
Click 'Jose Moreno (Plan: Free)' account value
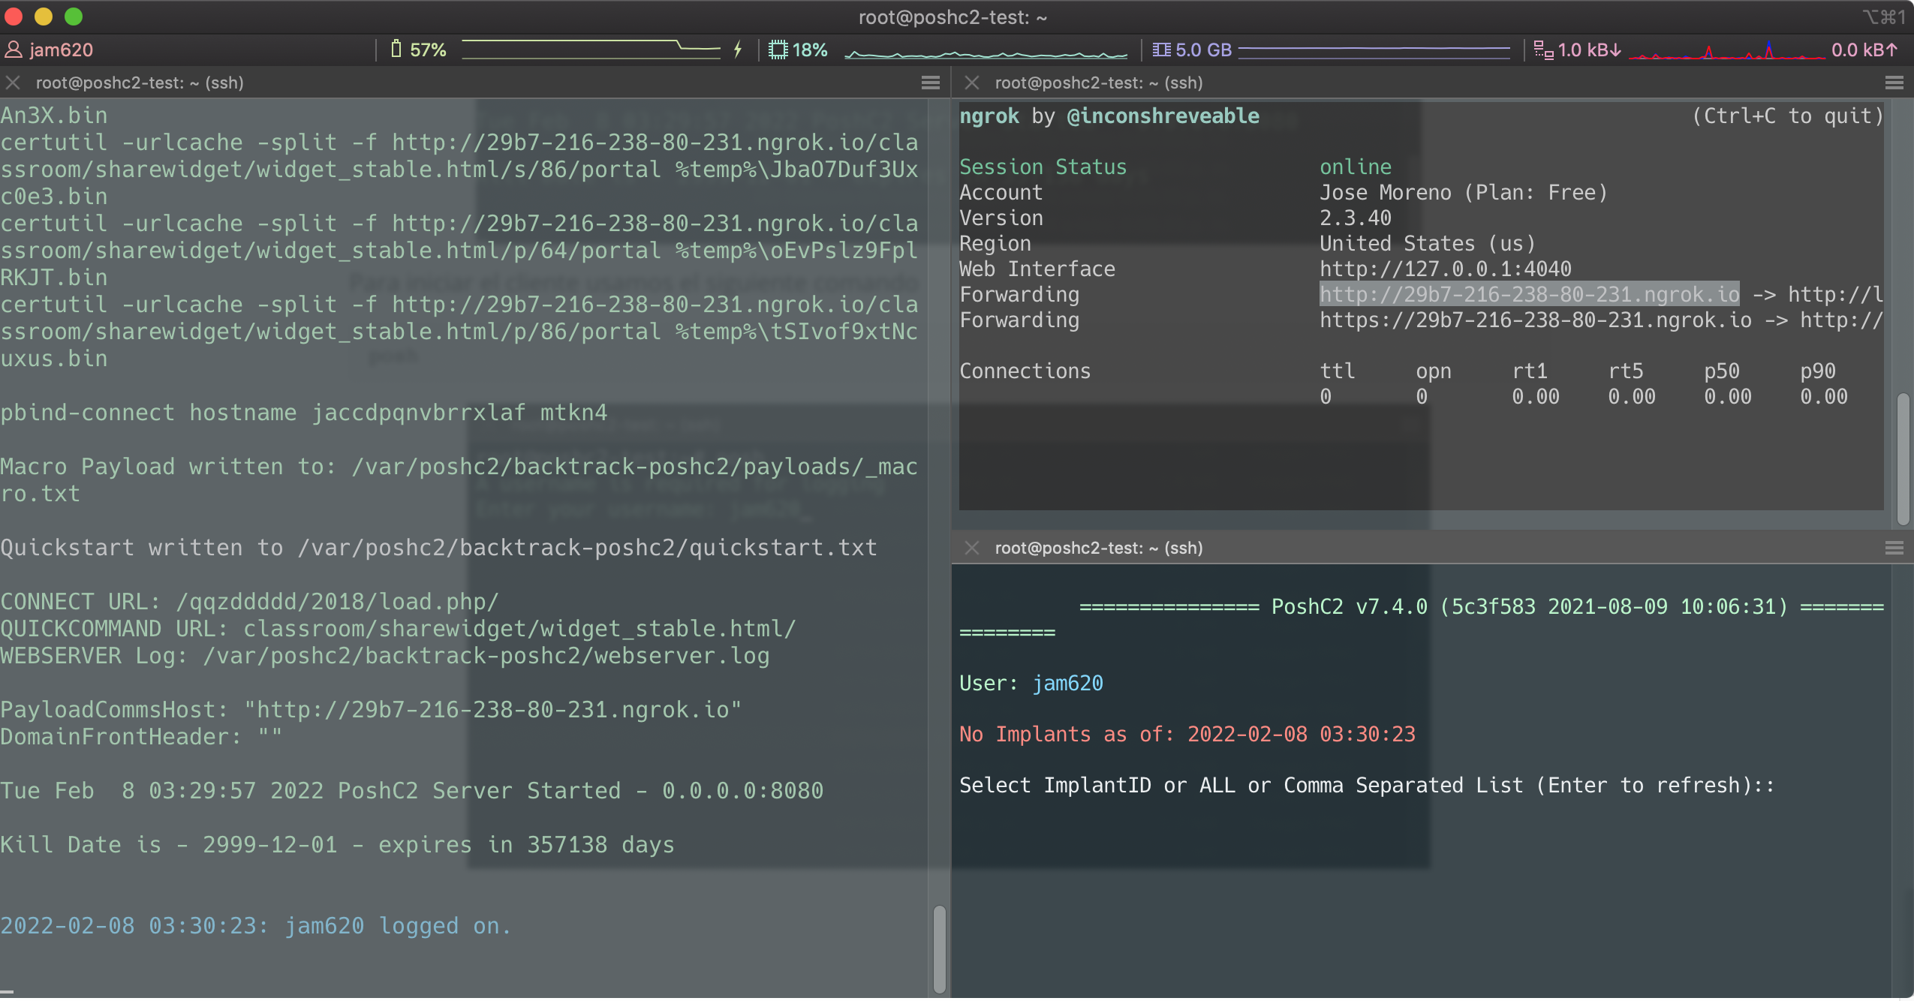pyautogui.click(x=1464, y=192)
